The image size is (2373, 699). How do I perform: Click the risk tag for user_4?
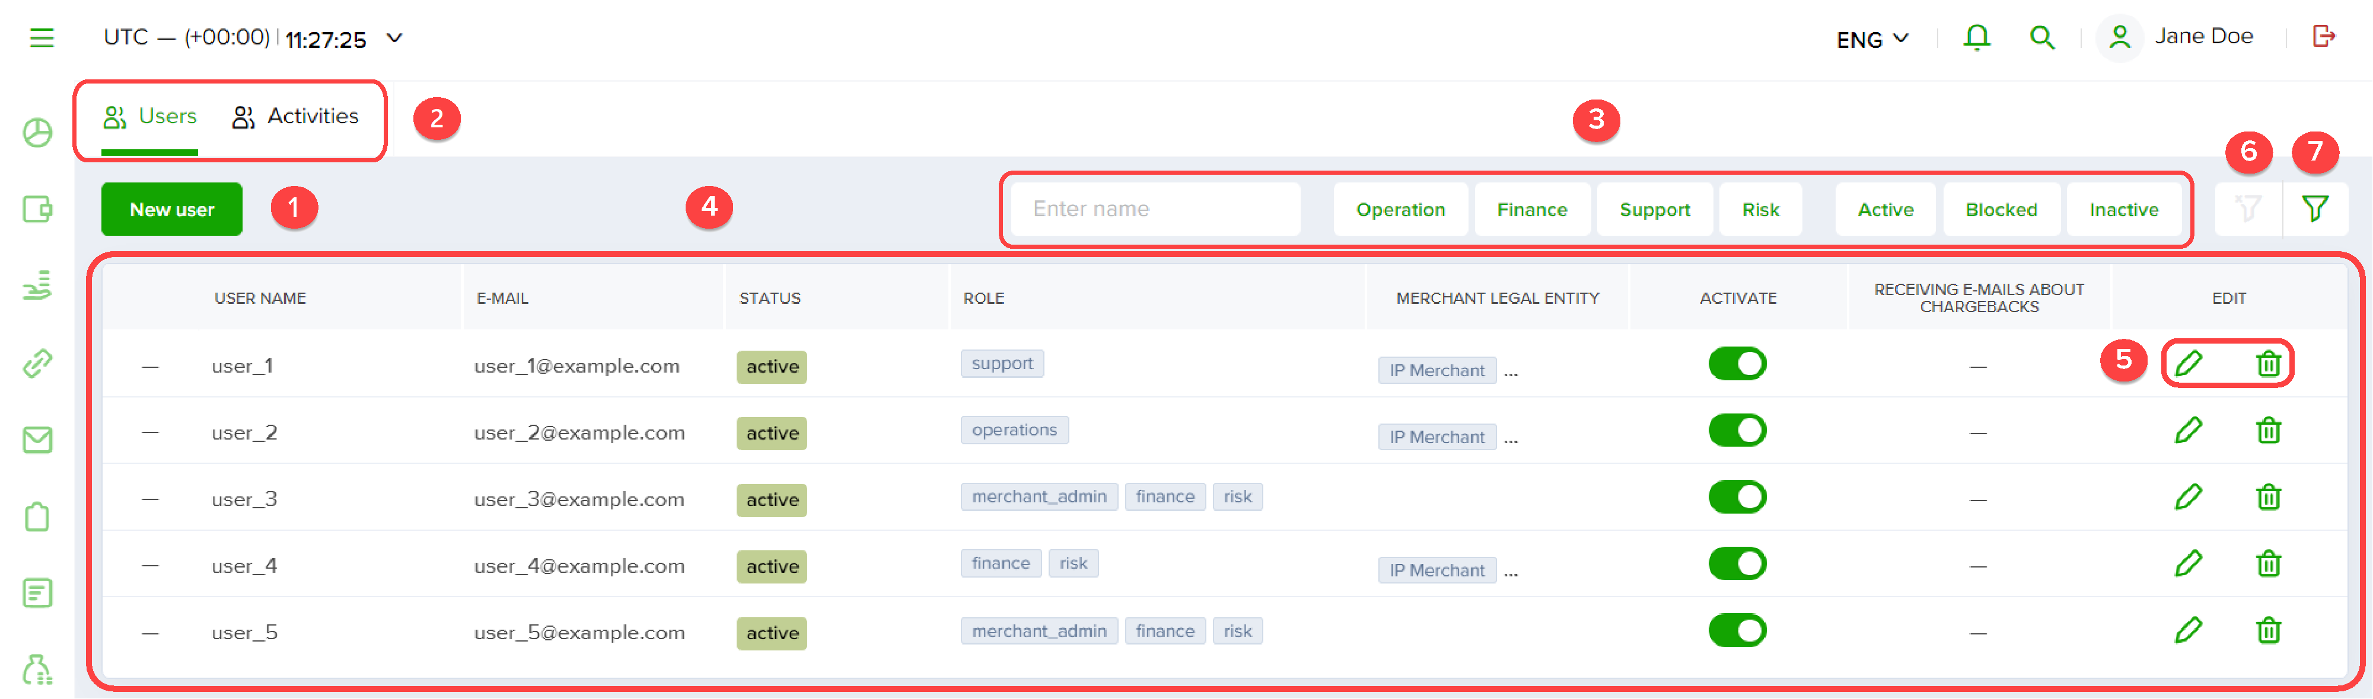coord(1073,563)
